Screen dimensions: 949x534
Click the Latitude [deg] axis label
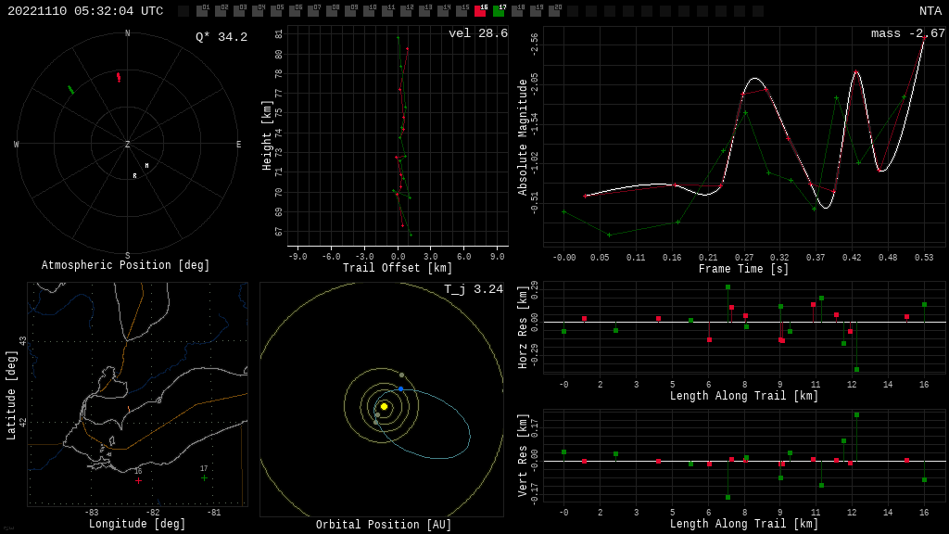(x=11, y=395)
